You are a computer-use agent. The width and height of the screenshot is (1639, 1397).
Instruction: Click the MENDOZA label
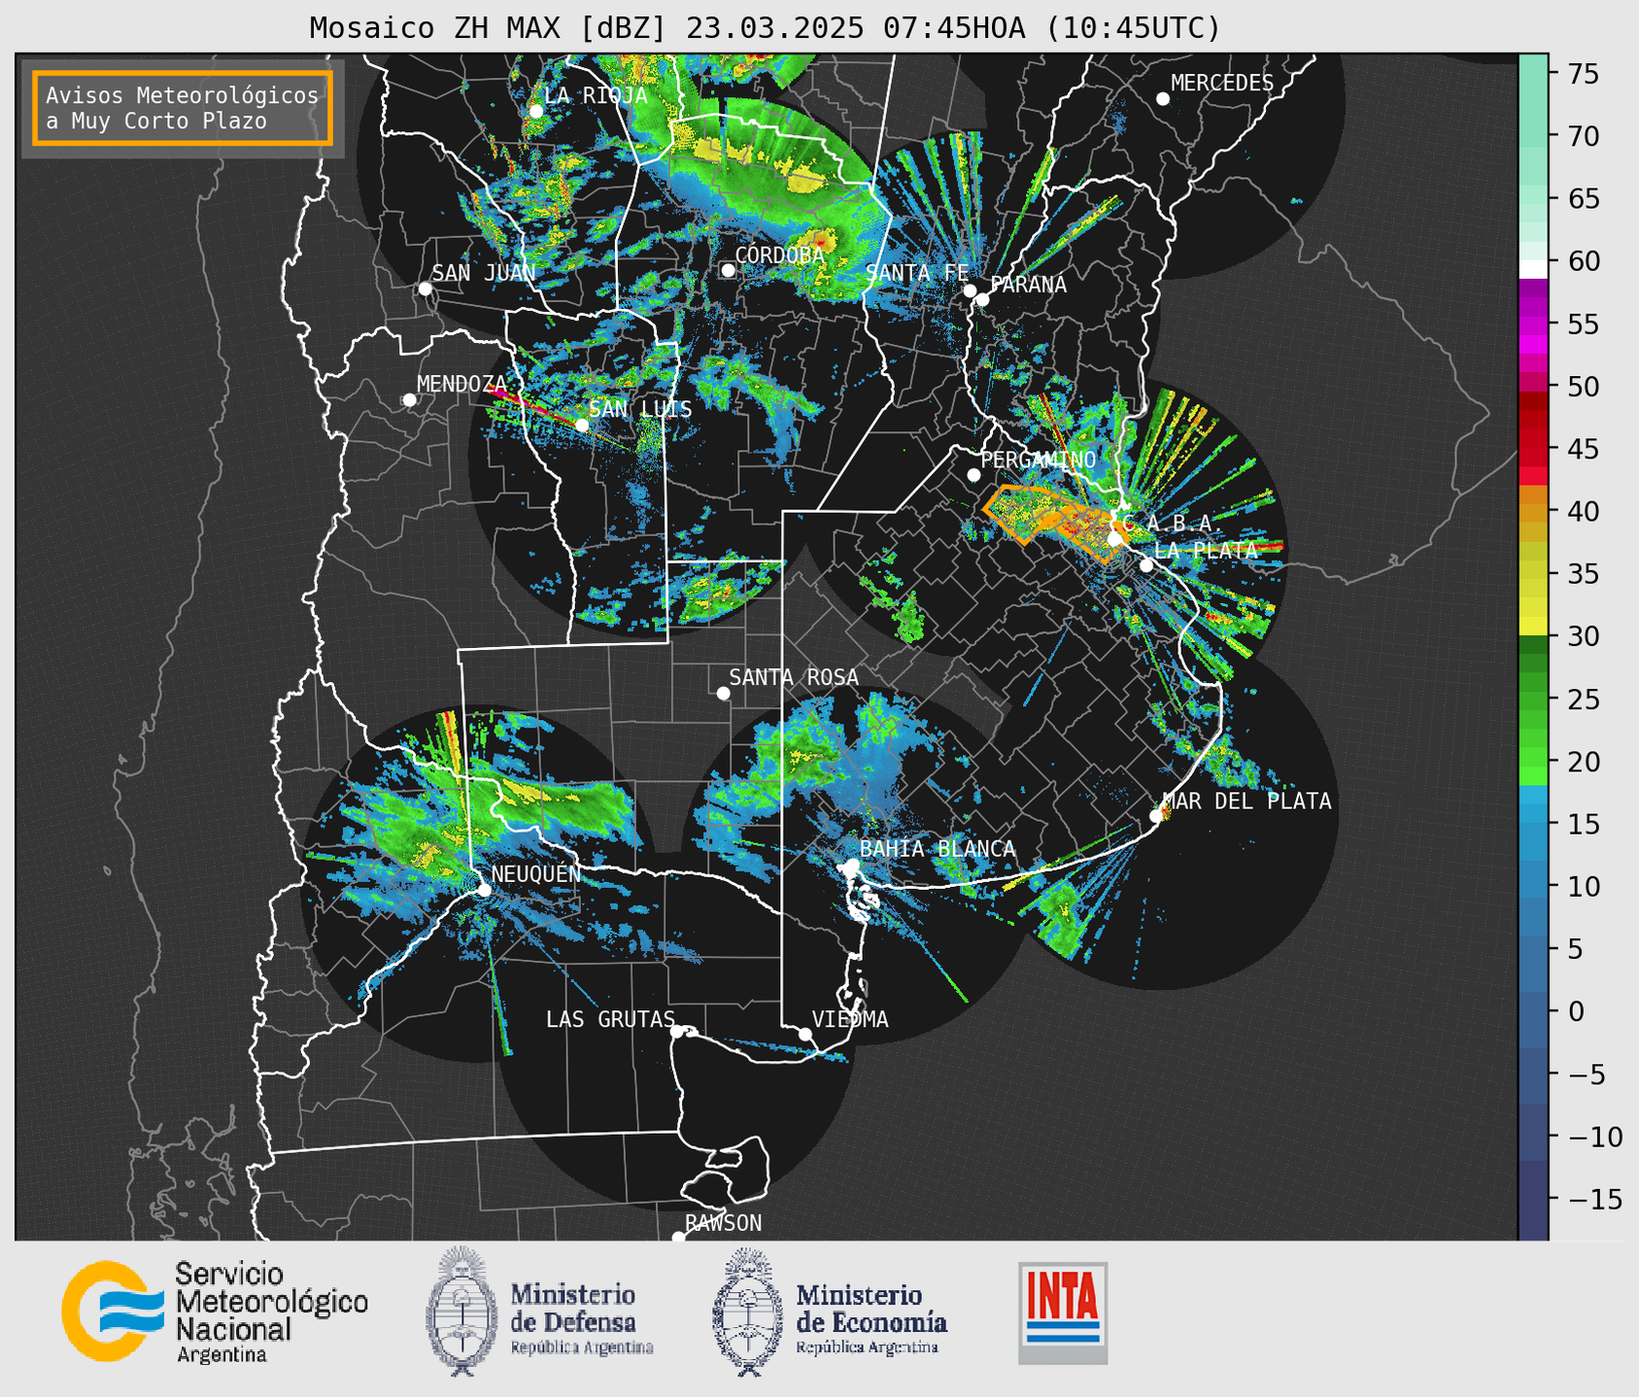(461, 384)
